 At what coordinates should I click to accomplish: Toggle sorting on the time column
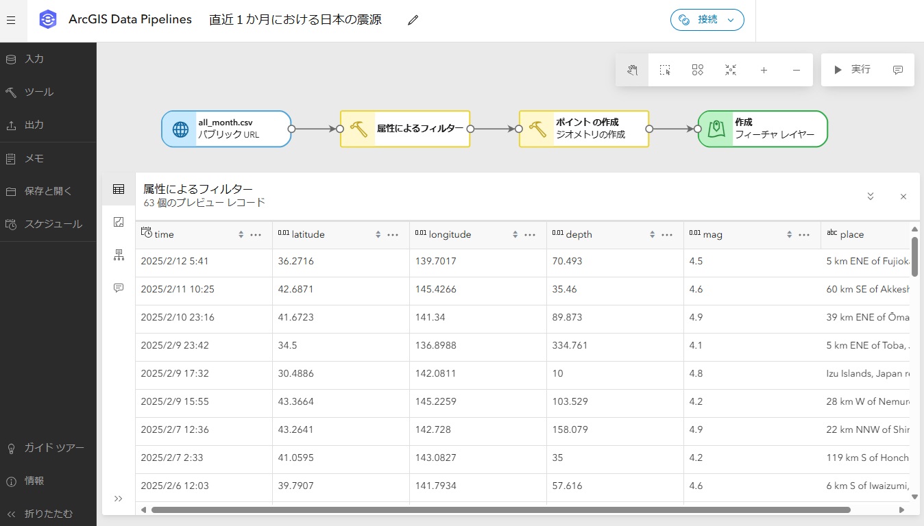[241, 234]
